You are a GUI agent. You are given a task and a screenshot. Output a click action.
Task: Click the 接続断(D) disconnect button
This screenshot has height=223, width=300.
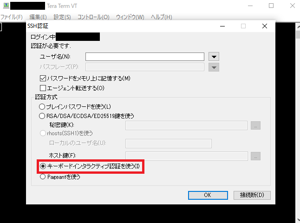pyautogui.click(x=252, y=195)
